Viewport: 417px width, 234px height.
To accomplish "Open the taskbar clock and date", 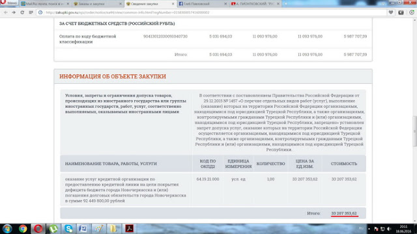I will pos(403,229).
